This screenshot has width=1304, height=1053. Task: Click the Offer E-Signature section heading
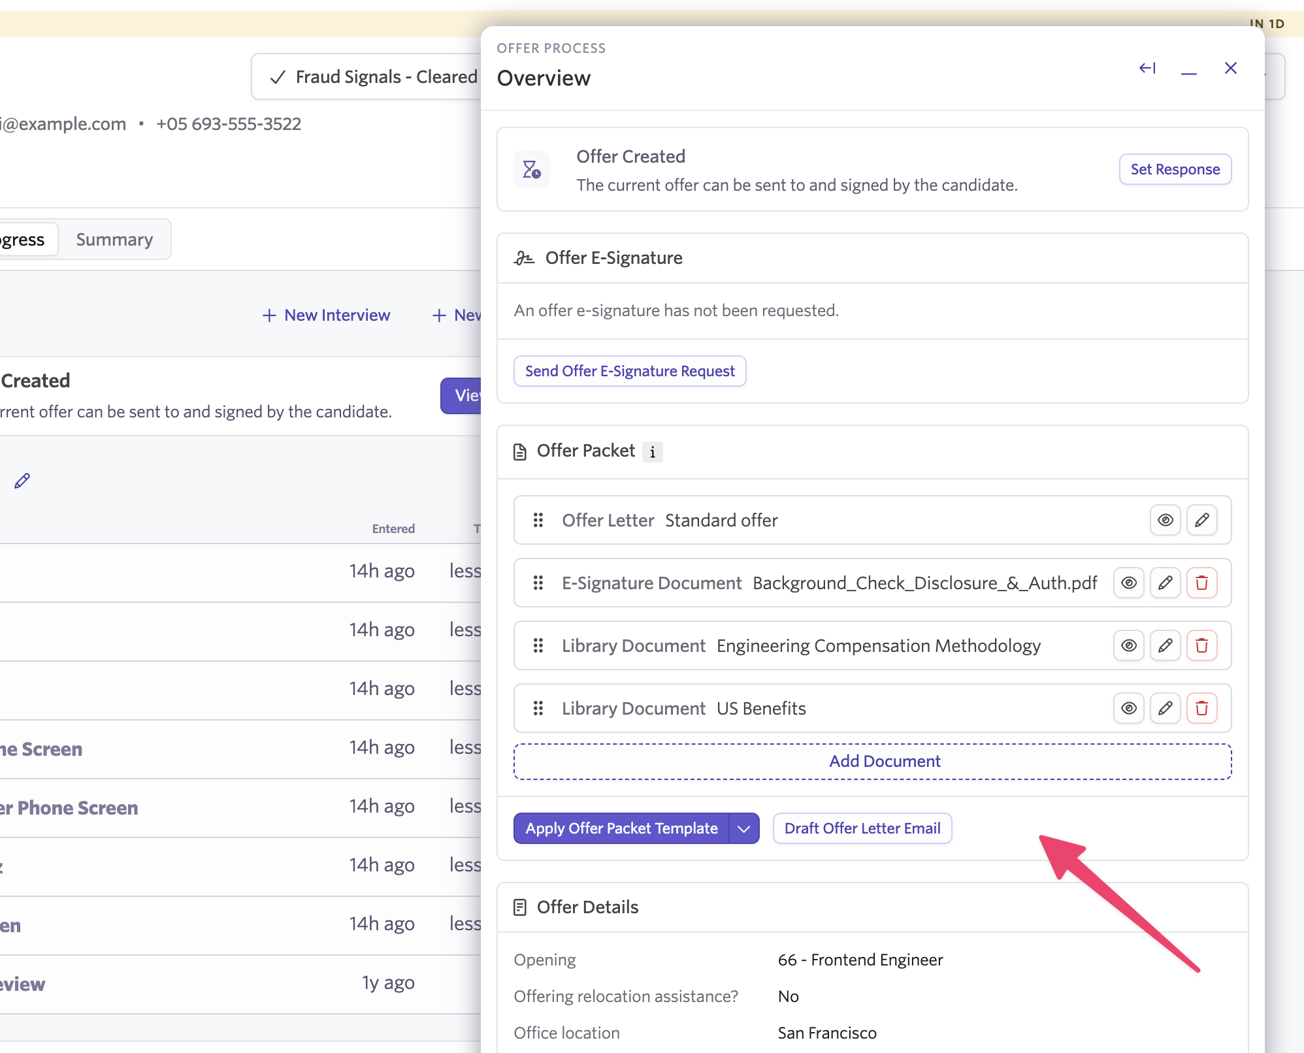point(613,258)
